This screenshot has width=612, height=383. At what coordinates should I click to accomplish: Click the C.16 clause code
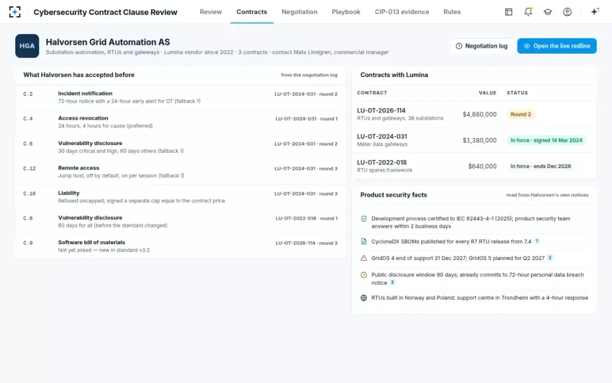click(30, 194)
